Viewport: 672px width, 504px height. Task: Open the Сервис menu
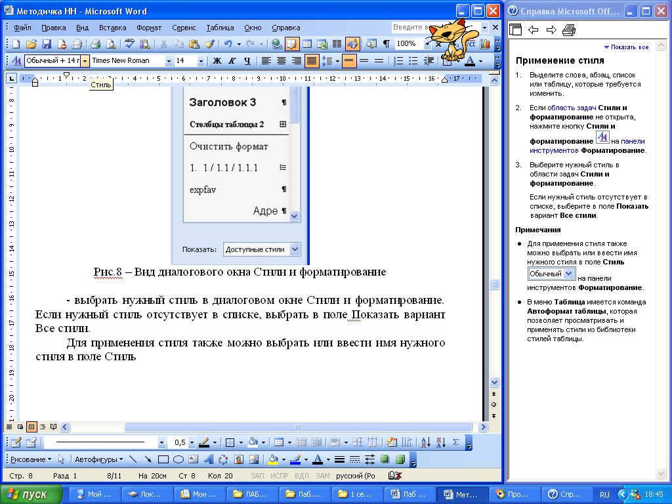184,28
